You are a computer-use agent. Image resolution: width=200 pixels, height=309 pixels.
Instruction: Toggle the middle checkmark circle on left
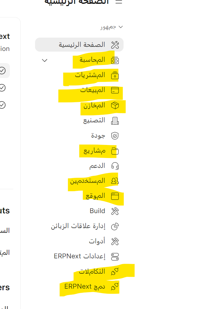coord(2,88)
